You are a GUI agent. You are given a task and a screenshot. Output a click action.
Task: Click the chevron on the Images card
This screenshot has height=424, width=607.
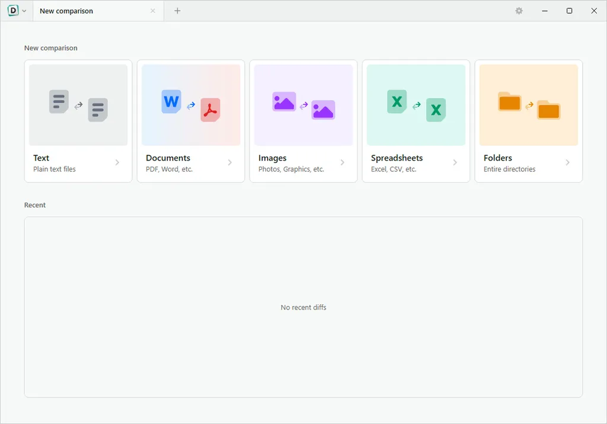[343, 162]
